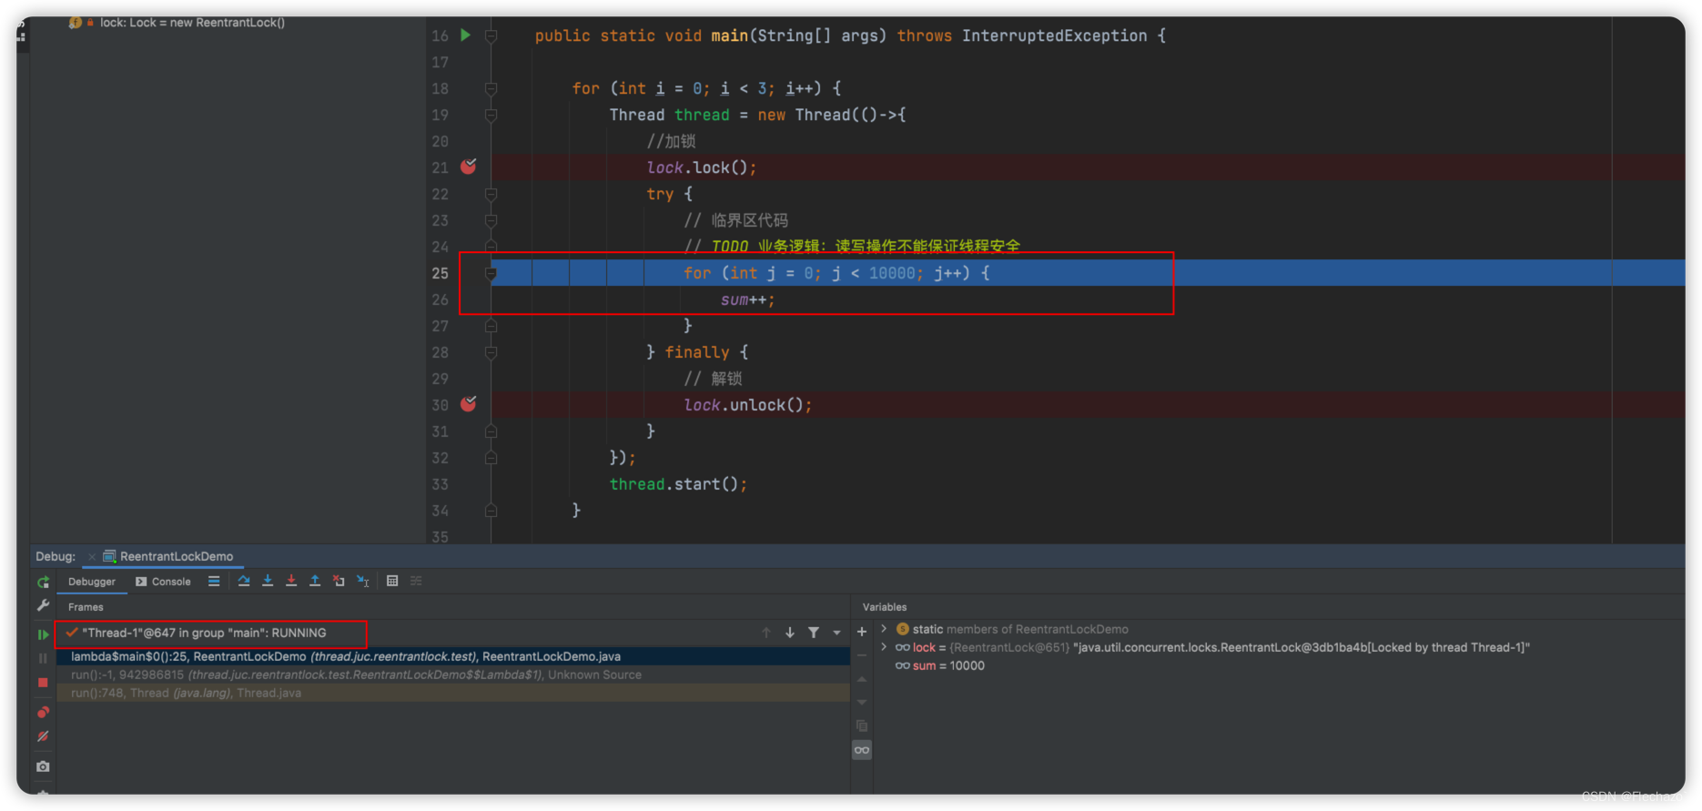Image resolution: width=1702 pixels, height=811 pixels.
Task: Open the frames options dropdown arrow
Action: click(836, 633)
